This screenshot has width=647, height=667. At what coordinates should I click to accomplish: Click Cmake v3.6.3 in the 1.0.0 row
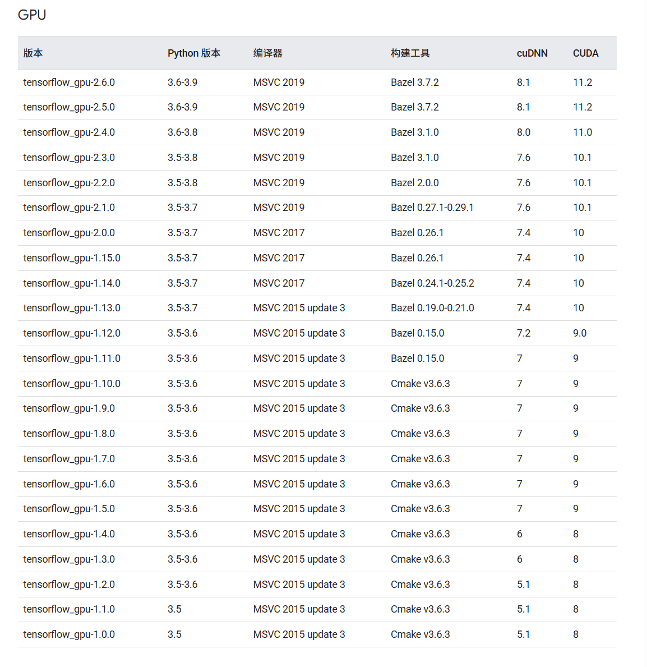pos(420,634)
